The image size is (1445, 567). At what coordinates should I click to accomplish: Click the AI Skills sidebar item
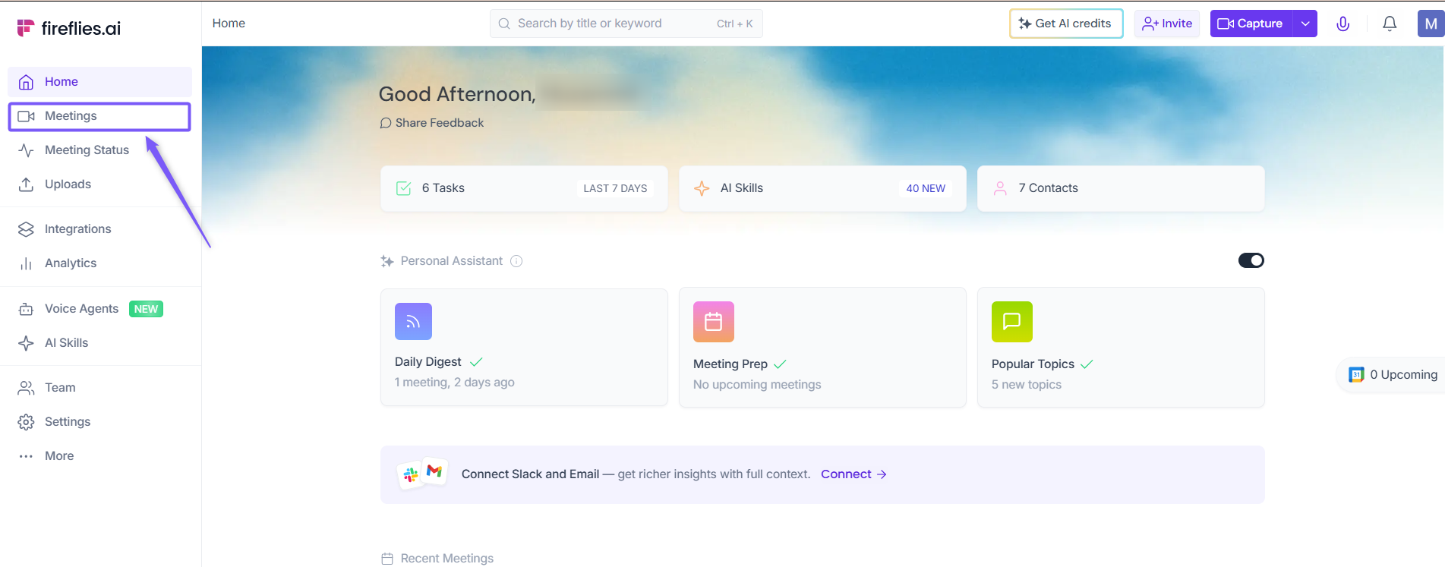coord(99,343)
